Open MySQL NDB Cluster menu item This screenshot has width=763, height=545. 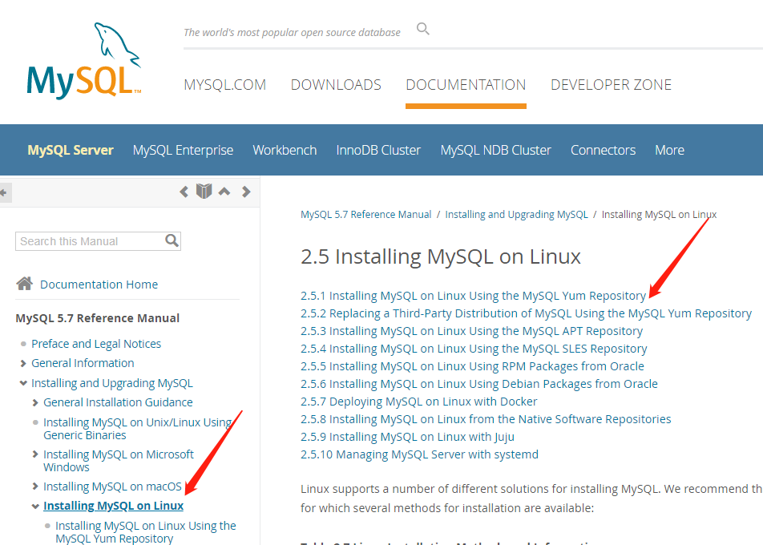point(495,150)
